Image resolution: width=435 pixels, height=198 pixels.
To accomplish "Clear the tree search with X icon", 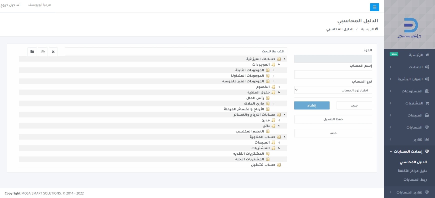I will [x=53, y=52].
